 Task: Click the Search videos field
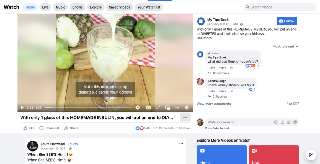click(280, 7)
